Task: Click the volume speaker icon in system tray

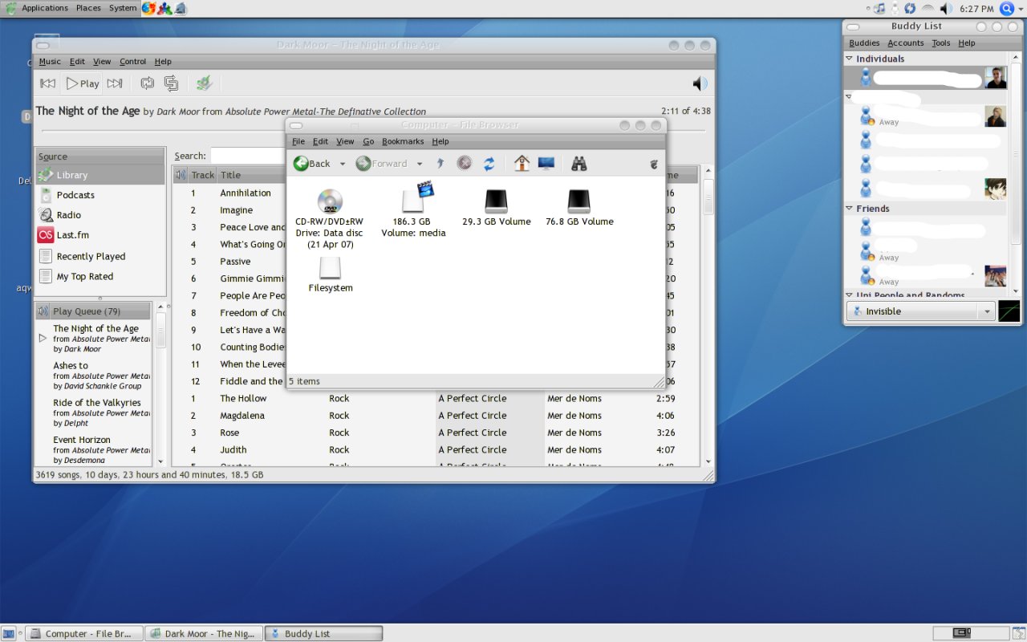Action: pyautogui.click(x=946, y=8)
